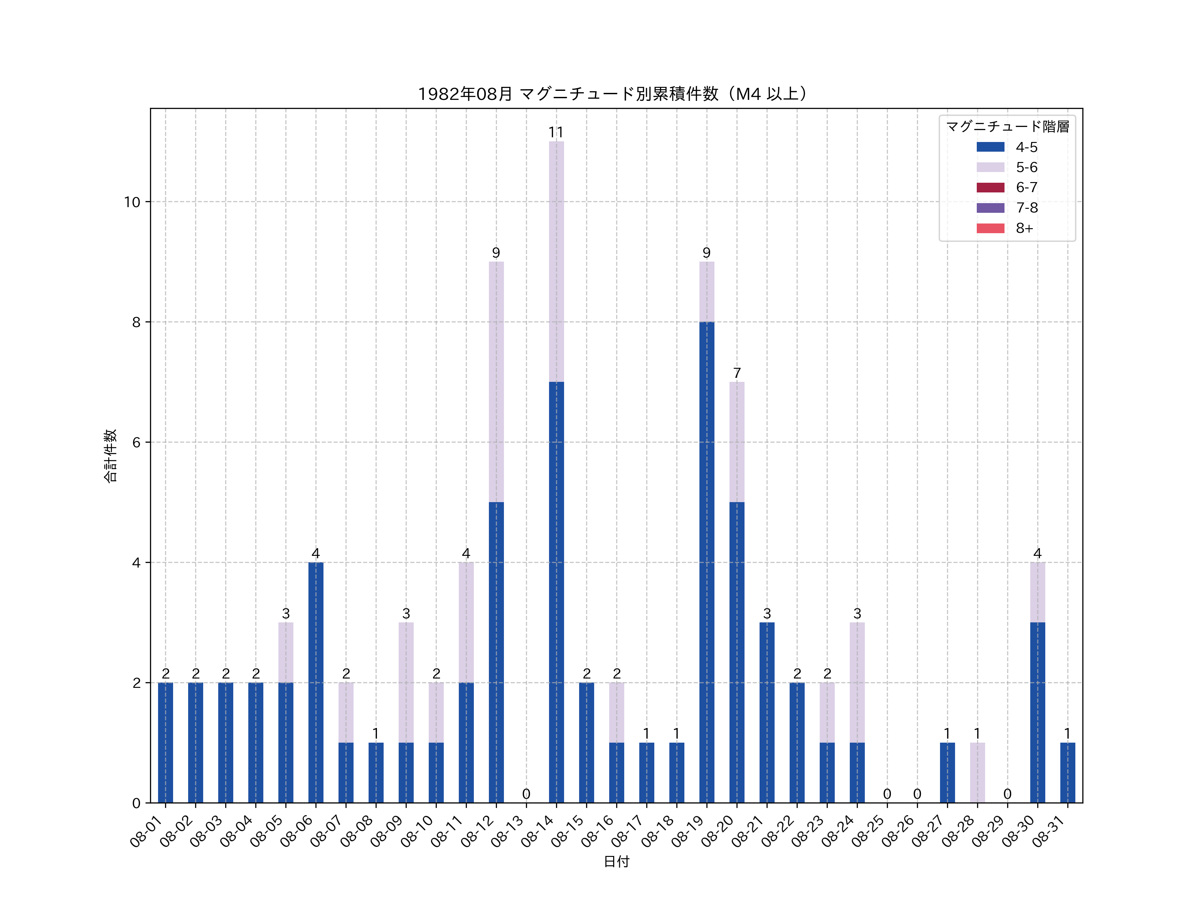The width and height of the screenshot is (1203, 902).
Task: Click the lavender segment of 08-12 bar
Action: pyautogui.click(x=496, y=382)
